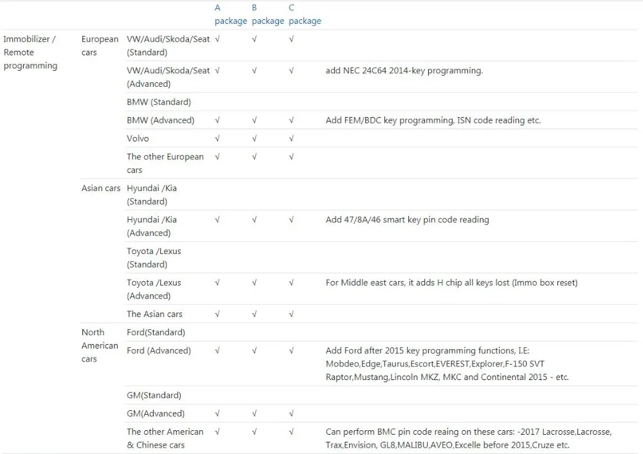Viewport: 643px width, 454px height.
Task: Click The Asian cars row label
Action: coord(154,314)
